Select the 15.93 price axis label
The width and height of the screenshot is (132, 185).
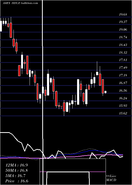123,106
